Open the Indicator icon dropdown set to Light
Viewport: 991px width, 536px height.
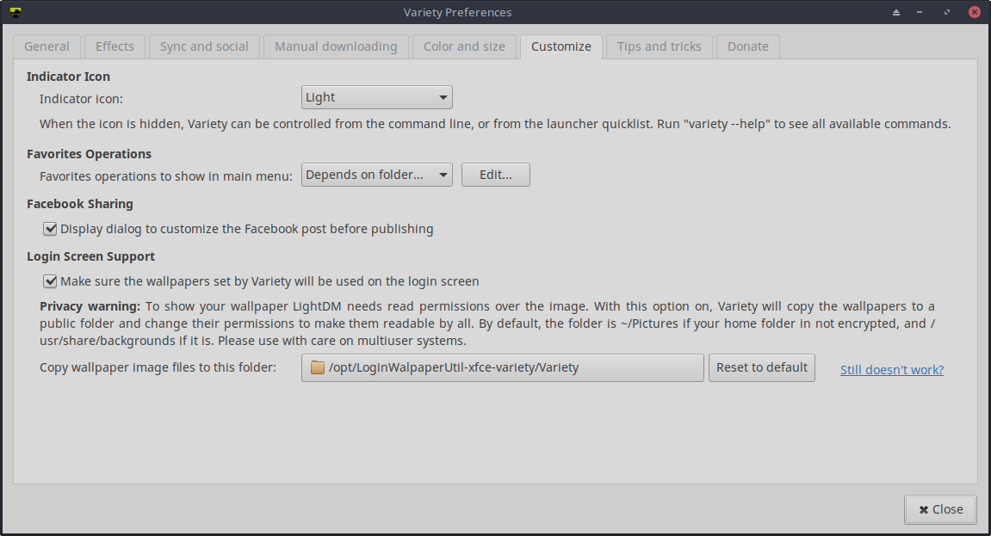[376, 97]
